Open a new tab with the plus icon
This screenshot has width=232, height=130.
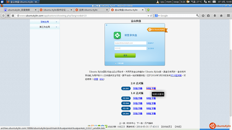[x=148, y=10]
